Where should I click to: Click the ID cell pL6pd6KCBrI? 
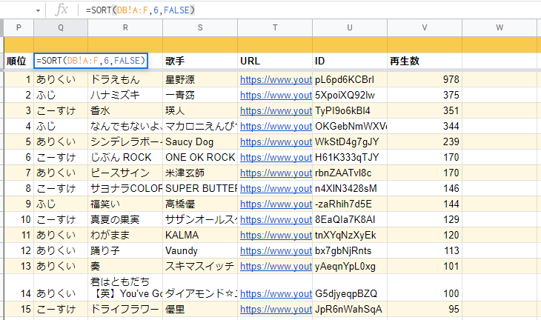point(350,79)
